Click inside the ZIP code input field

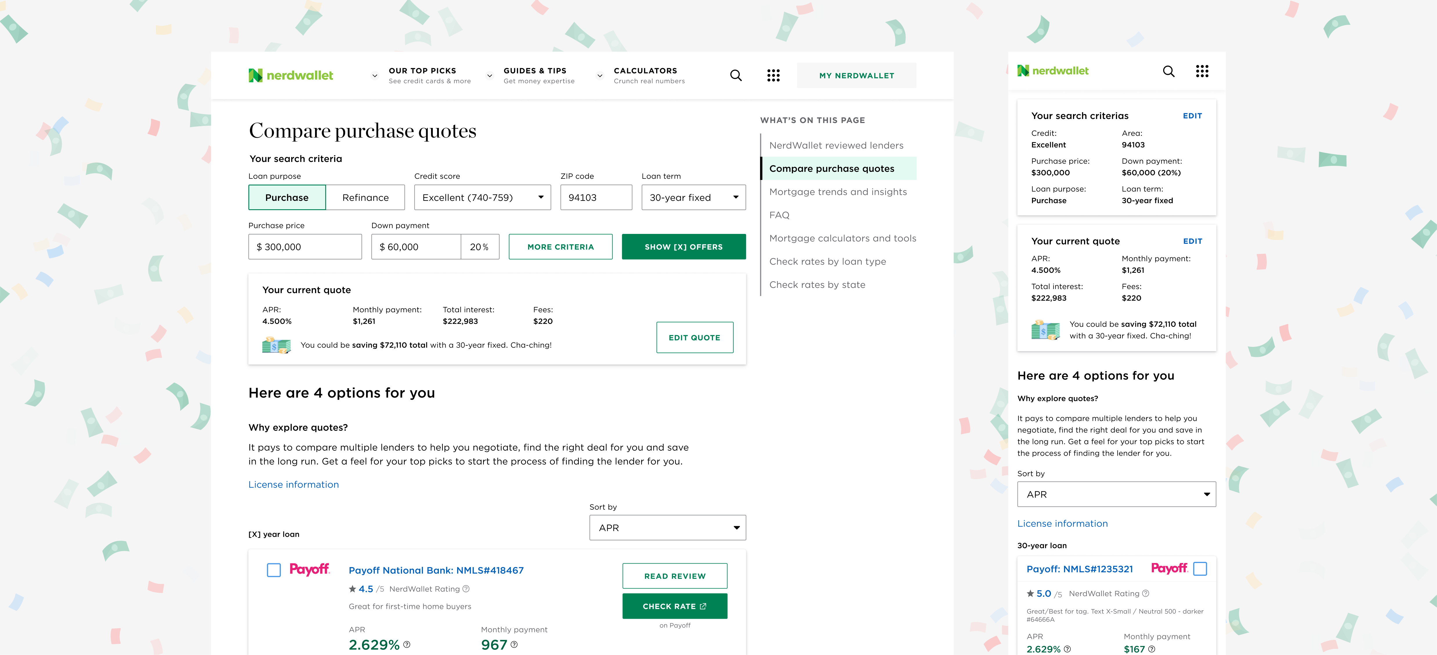pos(596,197)
